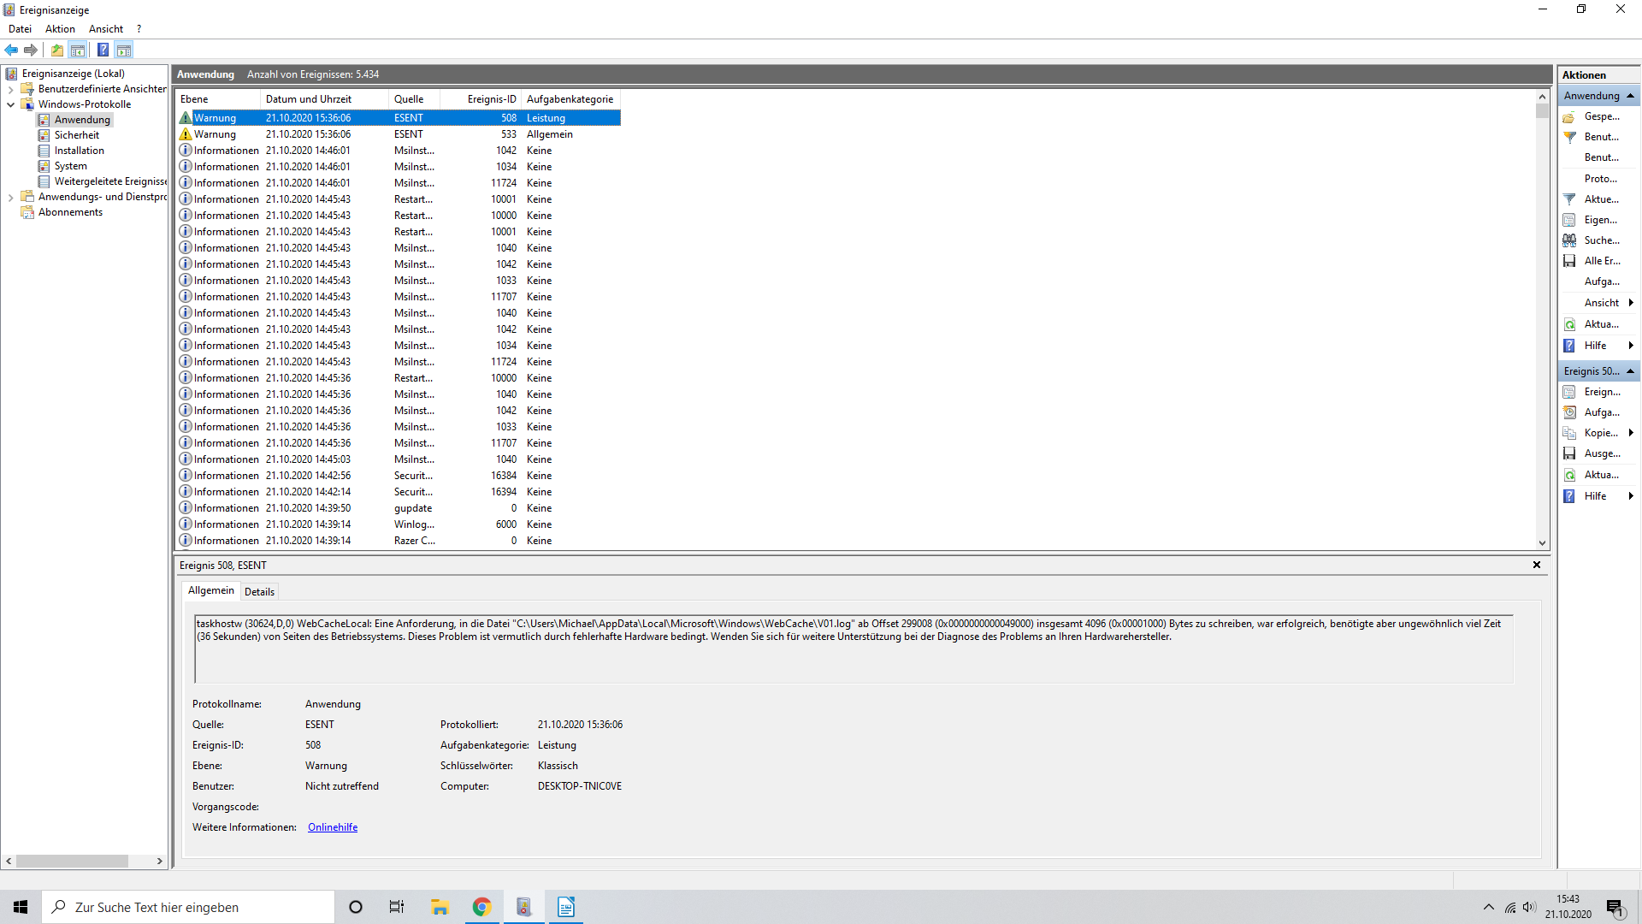Click the filter funnel 'Aktue...' action icon
Screen dimensions: 1642x924
pos(1569,199)
